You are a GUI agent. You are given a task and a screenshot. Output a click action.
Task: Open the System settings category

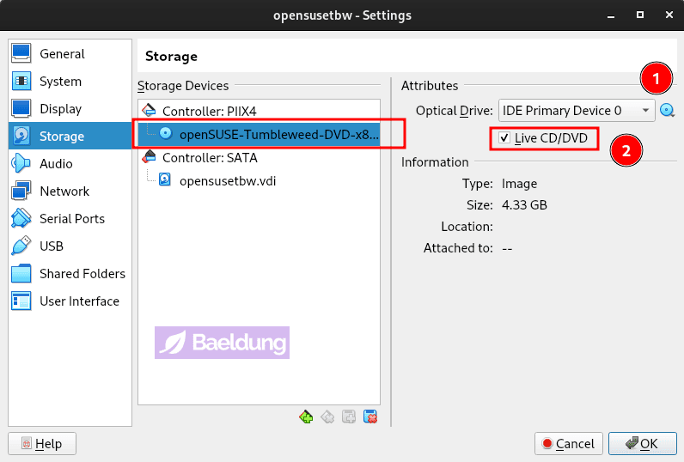[60, 82]
